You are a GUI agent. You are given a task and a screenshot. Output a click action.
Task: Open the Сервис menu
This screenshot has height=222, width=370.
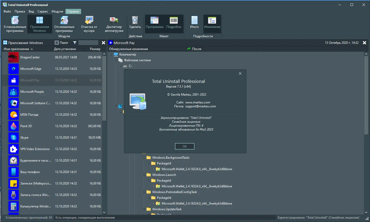pos(43,11)
